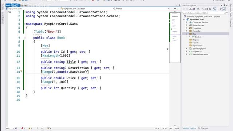233x131 pixels.
Task: Click Pending Changes Filter icon in Solution Explorer
Action: pos(198,9)
